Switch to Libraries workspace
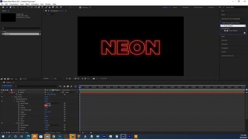The image size is (248, 139). 211,7
